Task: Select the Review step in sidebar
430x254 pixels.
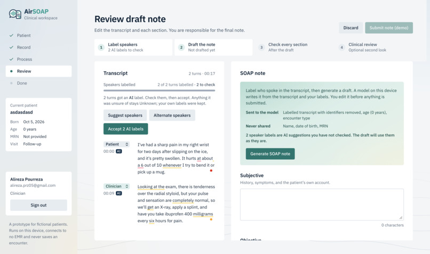Action: click(x=38, y=71)
